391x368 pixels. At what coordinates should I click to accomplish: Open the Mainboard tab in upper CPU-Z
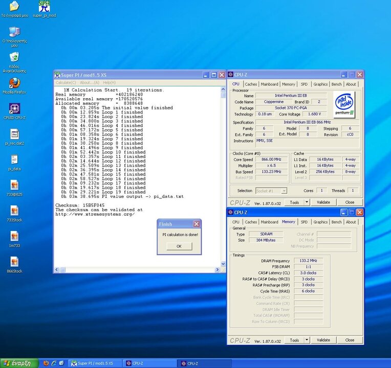click(269, 84)
